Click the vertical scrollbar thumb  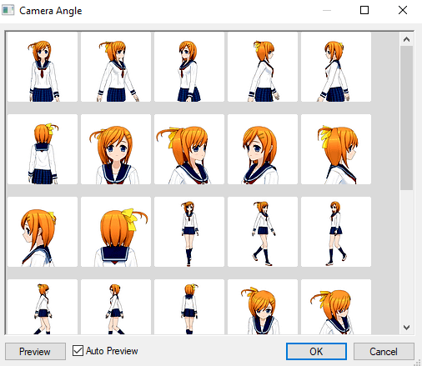(x=406, y=118)
